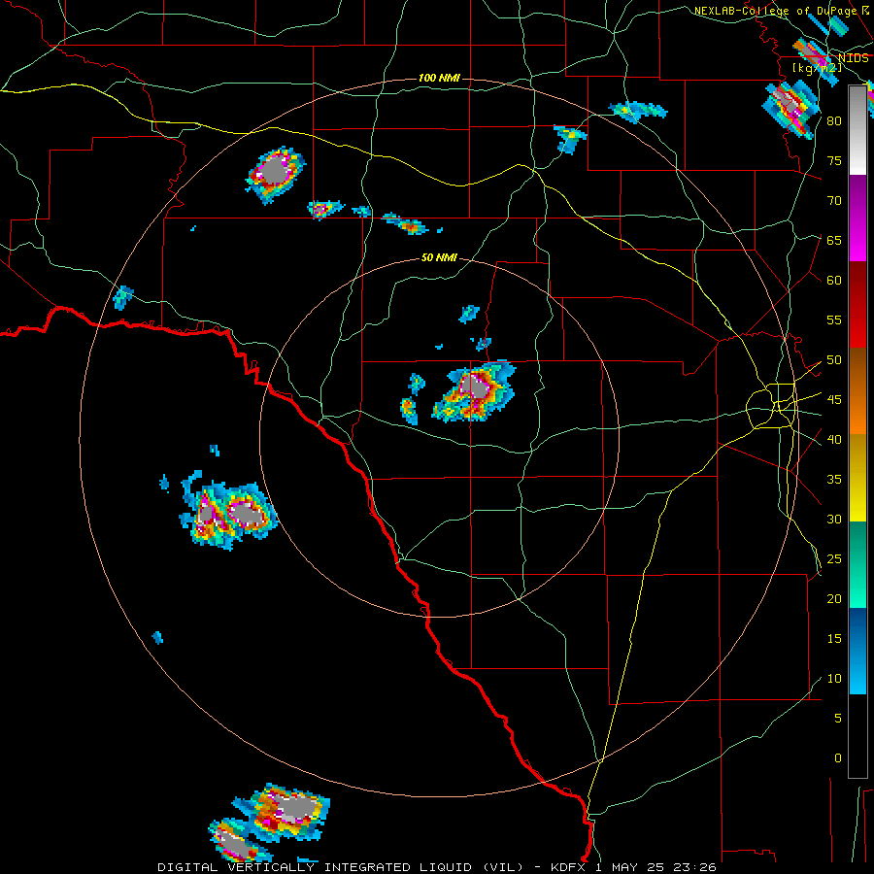This screenshot has height=874, width=874.
Task: Pick the magenta band of the VIL legend
Action: 857,218
